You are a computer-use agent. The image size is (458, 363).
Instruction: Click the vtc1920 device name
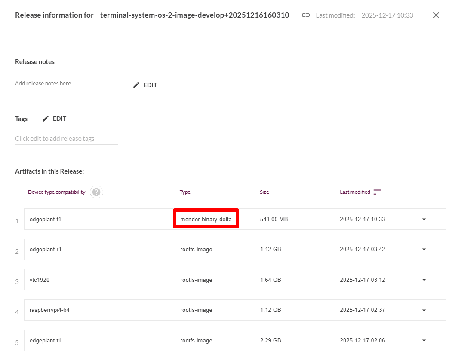(40, 280)
